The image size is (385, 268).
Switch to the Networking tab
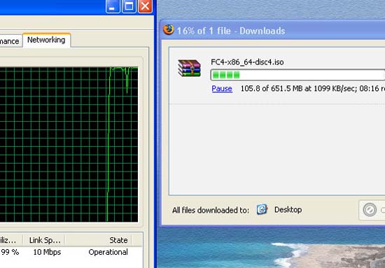(46, 40)
